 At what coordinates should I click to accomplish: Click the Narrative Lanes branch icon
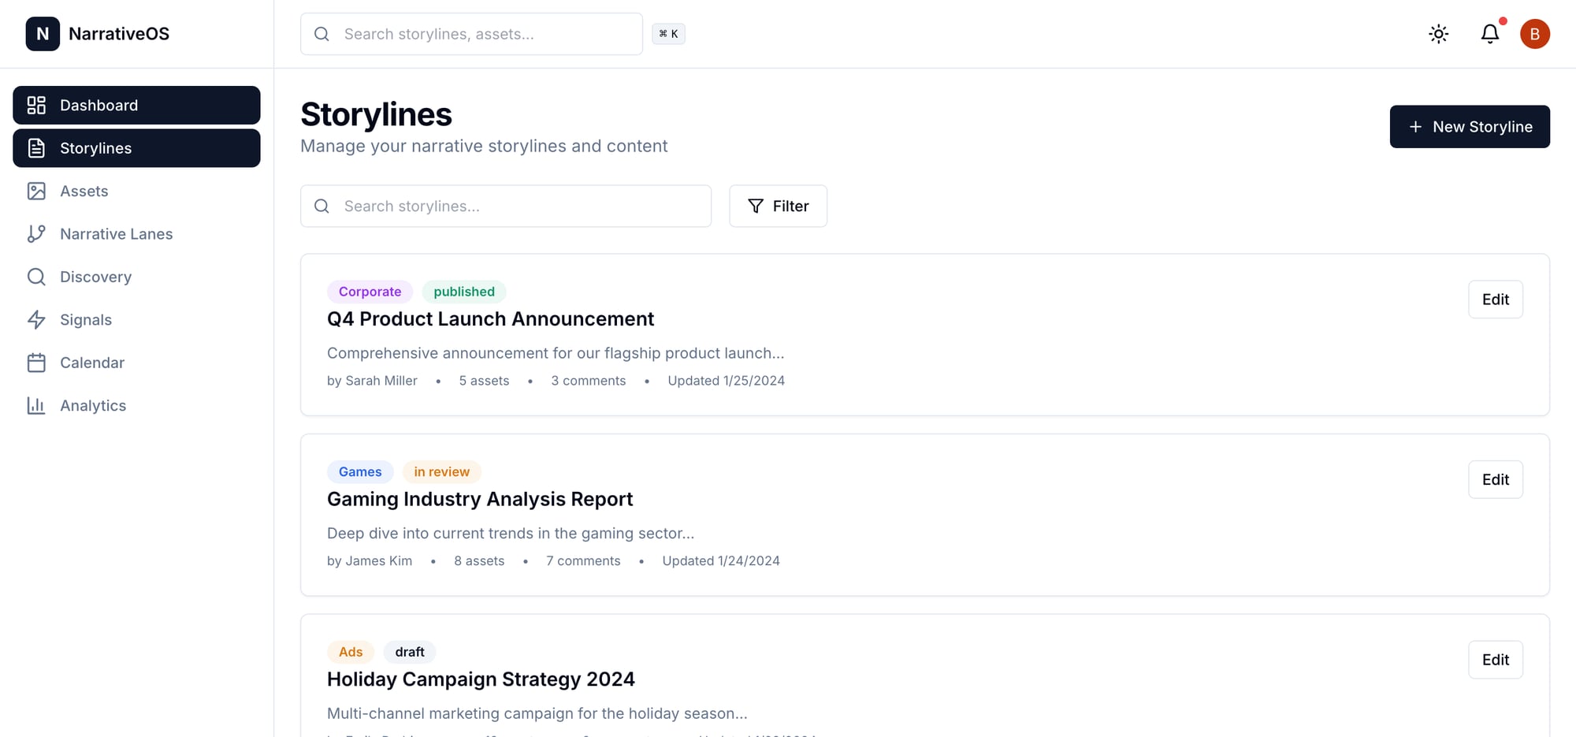tap(36, 234)
